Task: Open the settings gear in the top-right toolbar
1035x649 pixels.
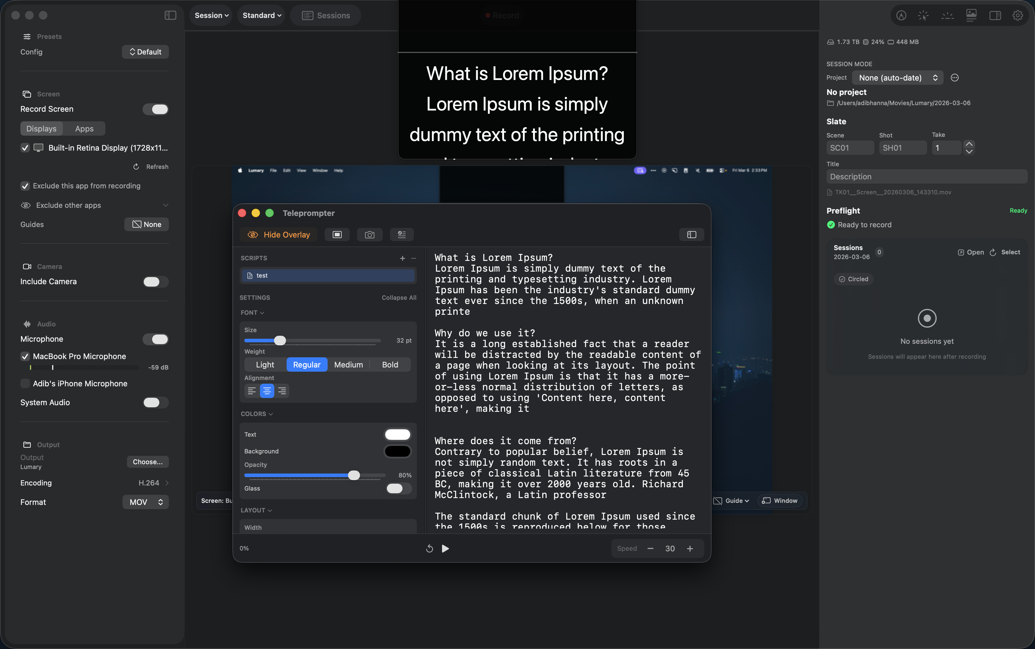Action: (1017, 15)
